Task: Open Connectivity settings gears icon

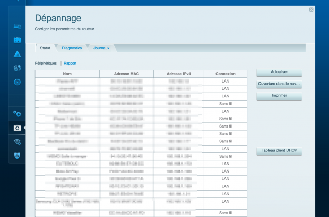Action: coord(17,113)
